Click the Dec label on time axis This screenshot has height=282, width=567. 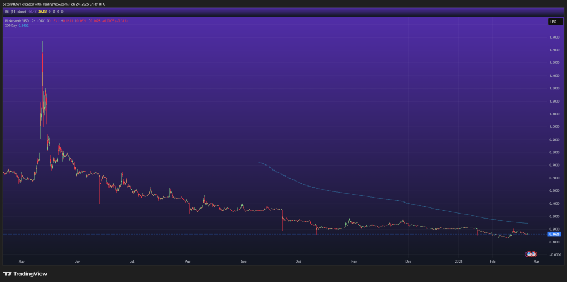[x=408, y=260]
